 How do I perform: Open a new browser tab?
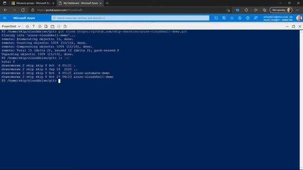coord(107,3)
